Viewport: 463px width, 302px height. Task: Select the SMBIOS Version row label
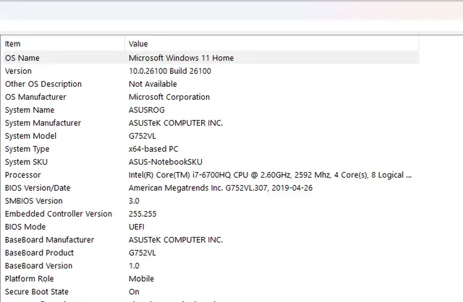pos(34,201)
